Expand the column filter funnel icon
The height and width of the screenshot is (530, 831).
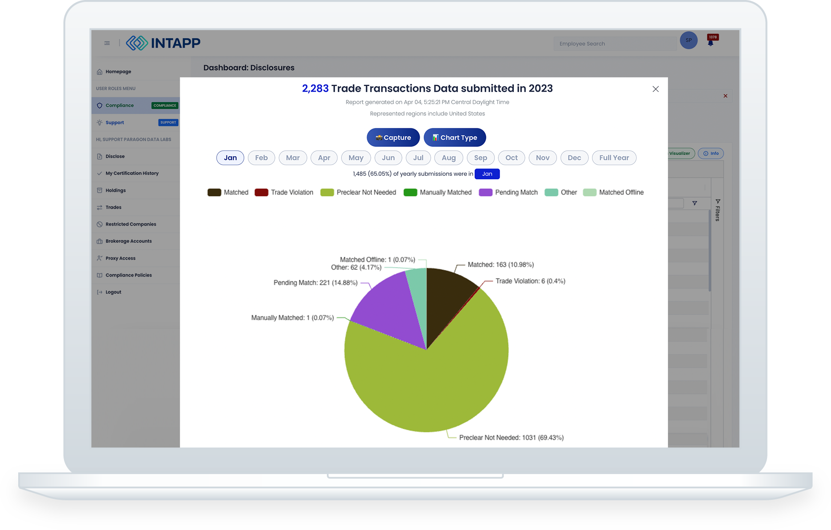click(695, 203)
